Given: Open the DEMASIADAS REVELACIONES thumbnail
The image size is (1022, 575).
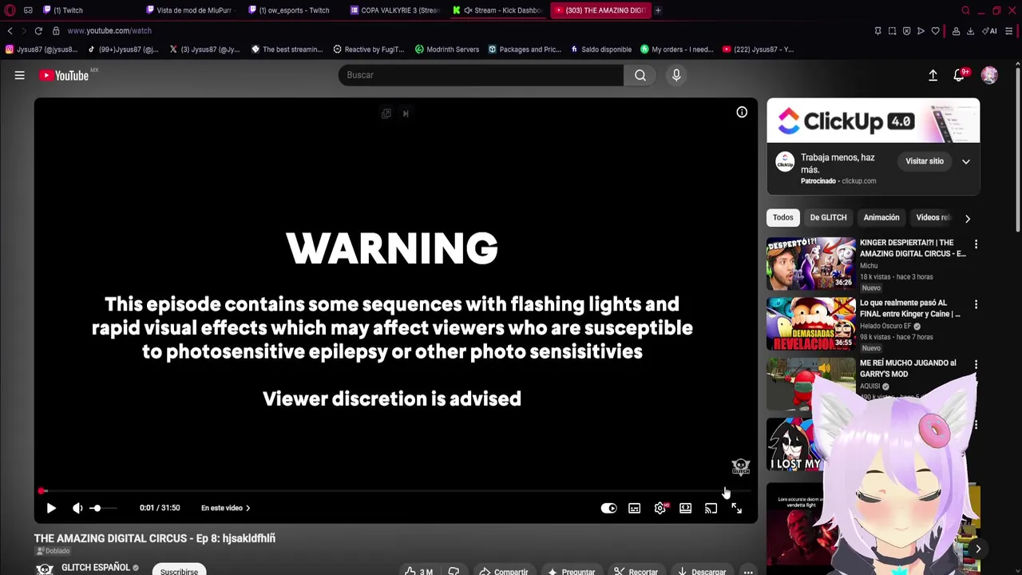Looking at the screenshot, I should tap(810, 323).
